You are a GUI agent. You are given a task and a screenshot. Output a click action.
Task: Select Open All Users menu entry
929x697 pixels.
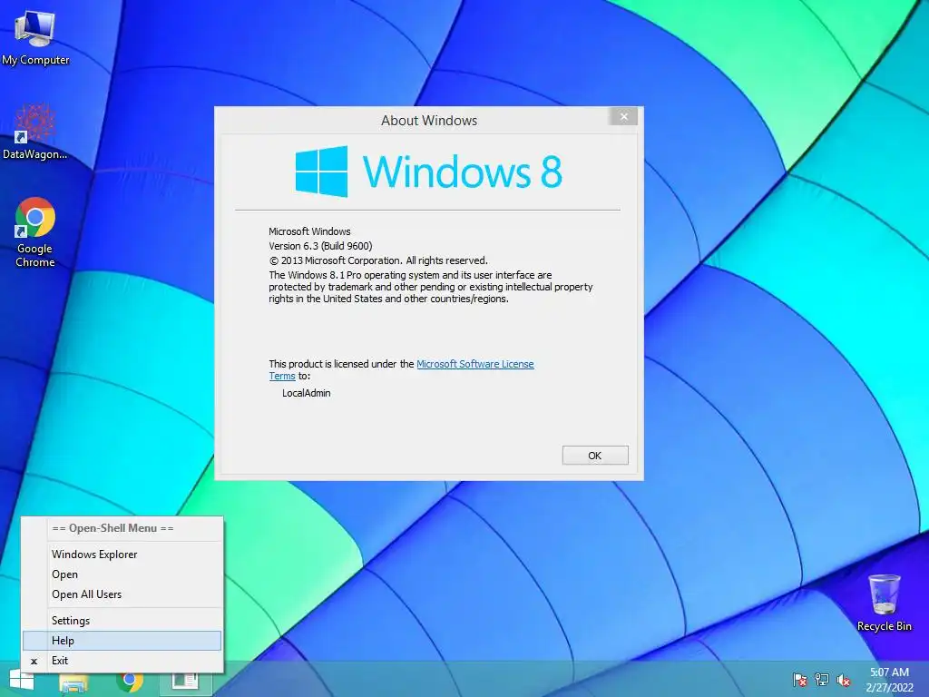[x=122, y=594]
